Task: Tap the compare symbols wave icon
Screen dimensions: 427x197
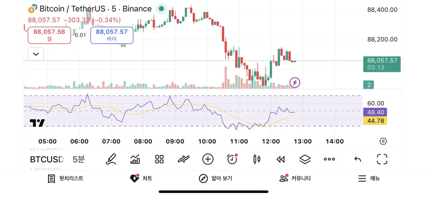Action: click(183, 159)
